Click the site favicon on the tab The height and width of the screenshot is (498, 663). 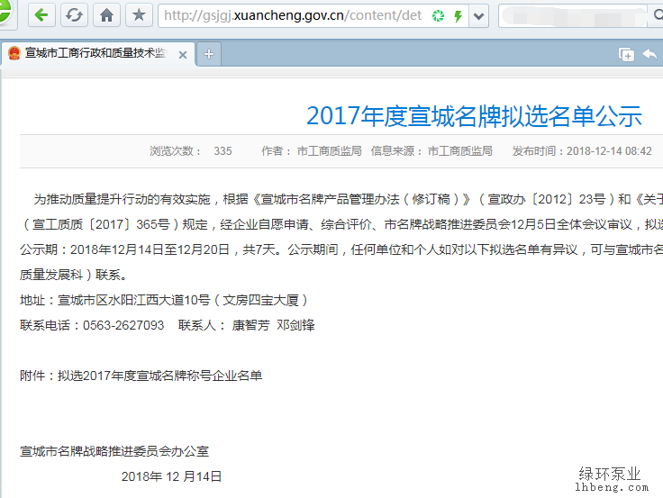point(14,54)
